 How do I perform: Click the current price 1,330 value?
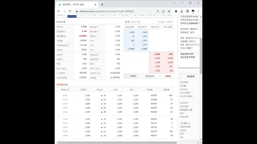tap(84, 27)
